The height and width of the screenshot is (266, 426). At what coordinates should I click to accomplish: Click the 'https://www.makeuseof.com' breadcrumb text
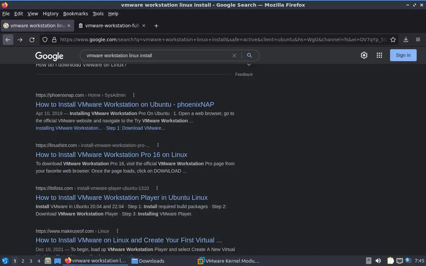[x=65, y=231]
